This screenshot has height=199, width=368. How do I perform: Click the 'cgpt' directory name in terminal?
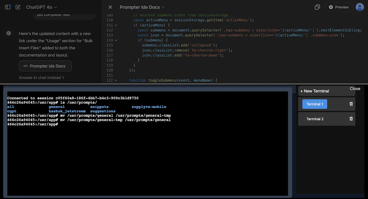point(12,111)
